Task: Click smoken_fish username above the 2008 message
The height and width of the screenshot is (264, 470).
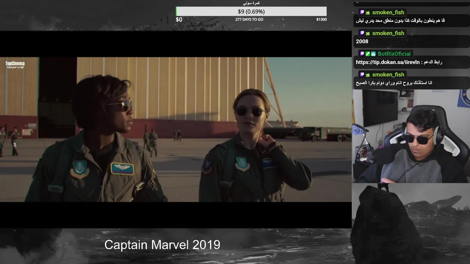Action: click(388, 33)
